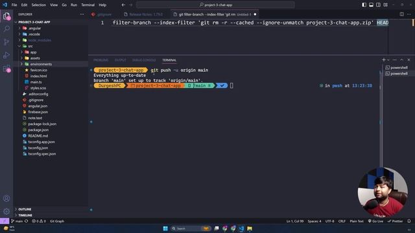Open terminal launch profile dropdown

pyautogui.click(x=388, y=60)
